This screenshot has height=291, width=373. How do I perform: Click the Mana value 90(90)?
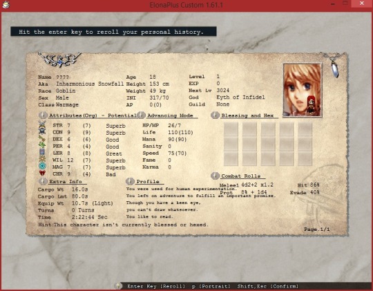(178, 139)
